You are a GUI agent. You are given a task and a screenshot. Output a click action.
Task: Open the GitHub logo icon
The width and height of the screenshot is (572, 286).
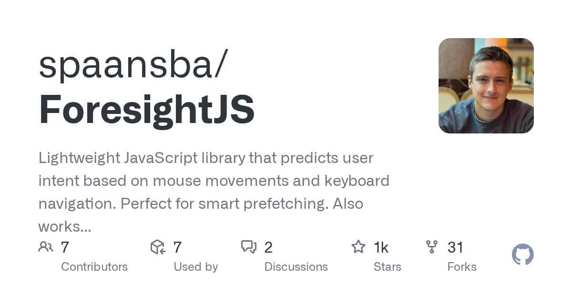522,255
